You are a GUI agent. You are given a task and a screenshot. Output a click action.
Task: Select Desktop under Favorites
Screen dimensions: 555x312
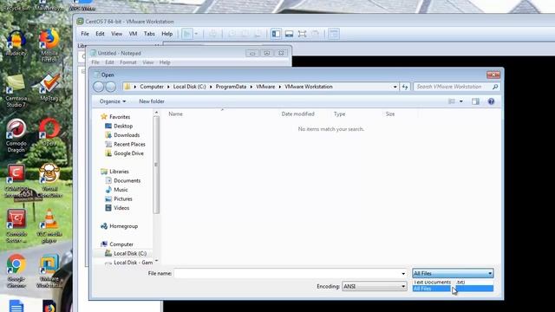[119, 126]
